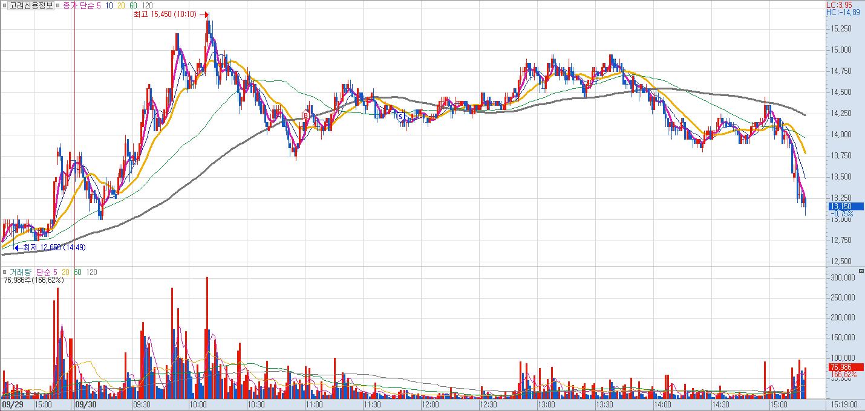The image size is (865, 411).
Task: Click the 최저 12,650 (14:49) low marker
Action: (x=50, y=247)
